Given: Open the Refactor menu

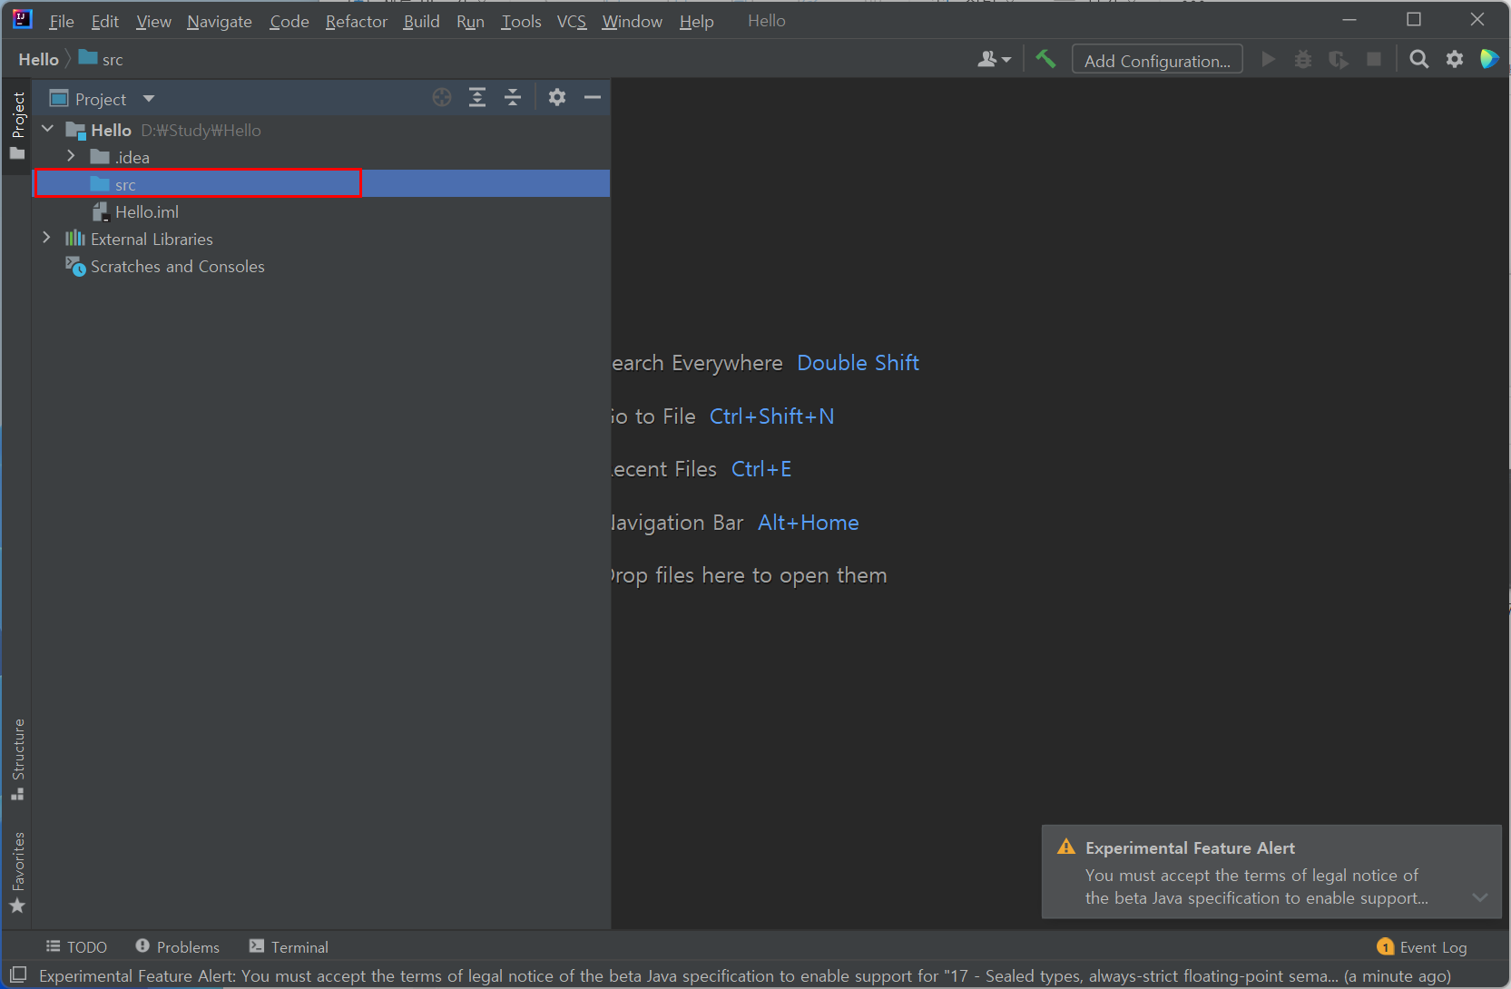Looking at the screenshot, I should pos(356,21).
